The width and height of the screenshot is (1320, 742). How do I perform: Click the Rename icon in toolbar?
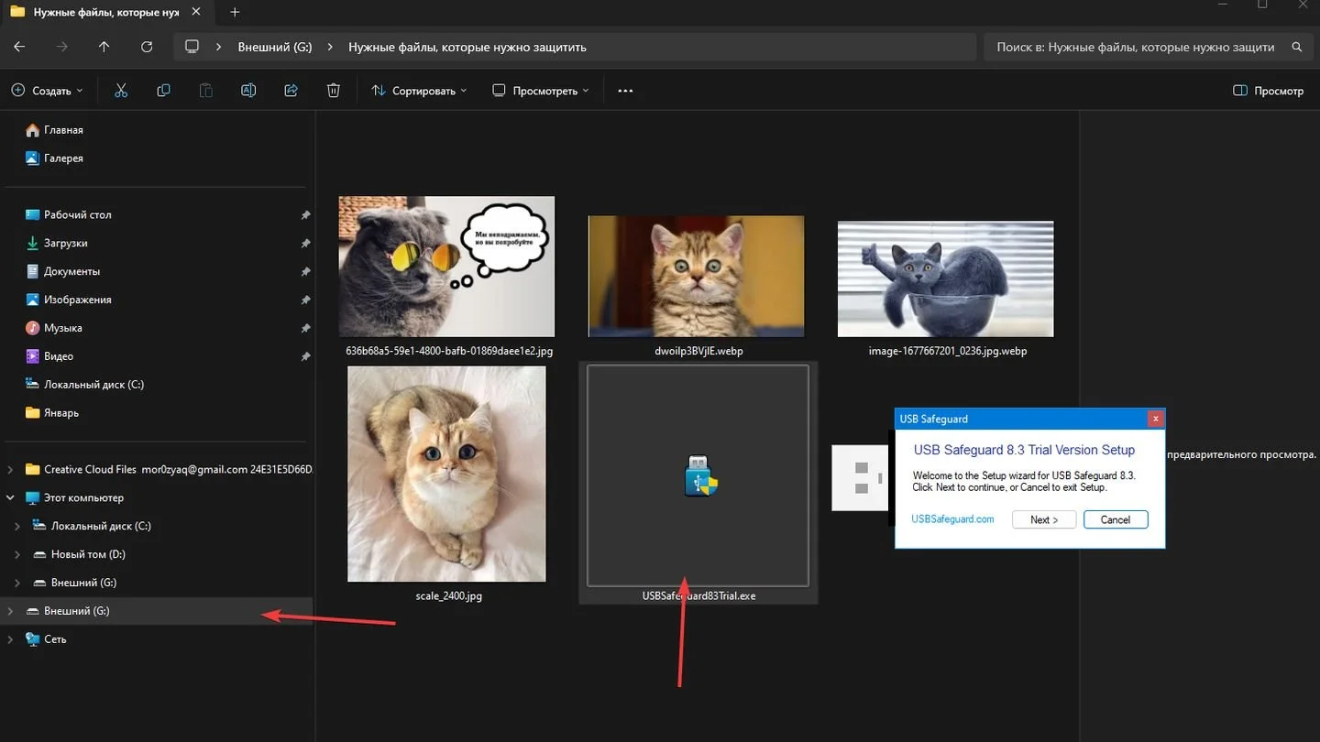pos(248,91)
